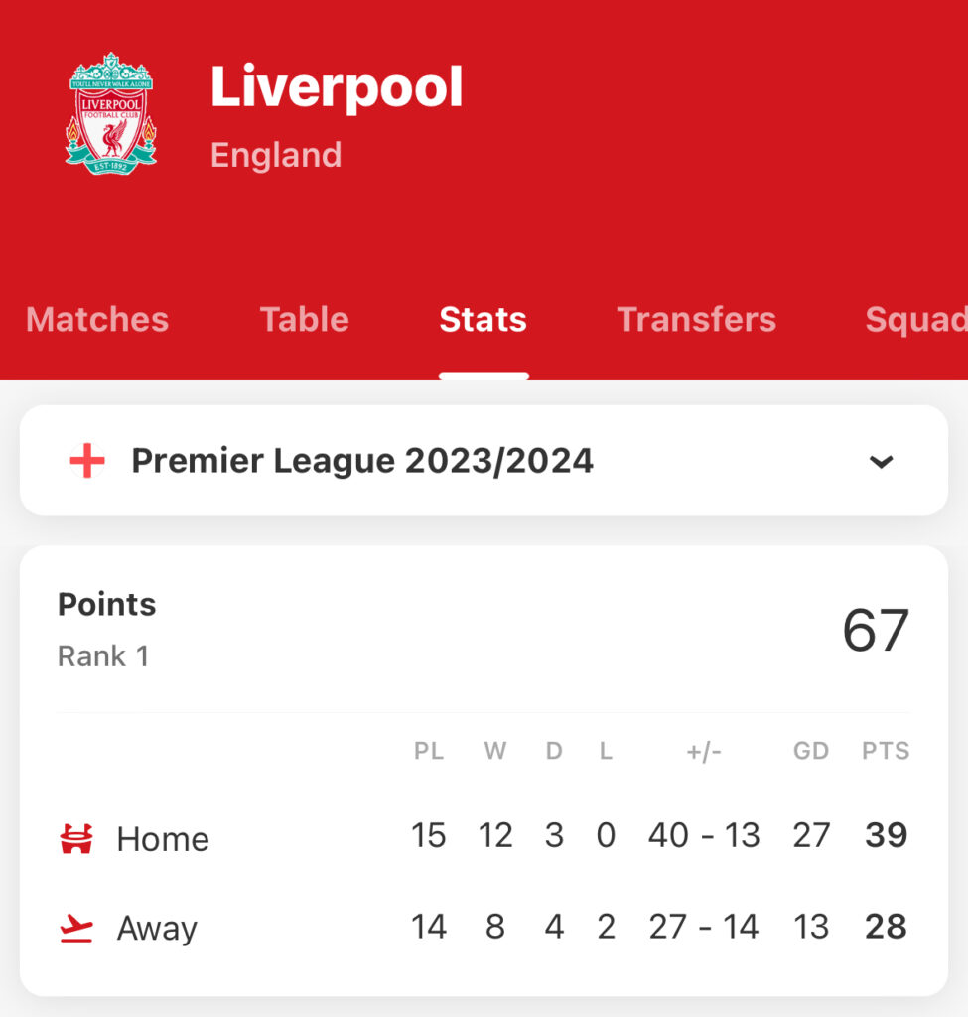Expand the league season chevron
The image size is (968, 1017).
click(x=881, y=461)
